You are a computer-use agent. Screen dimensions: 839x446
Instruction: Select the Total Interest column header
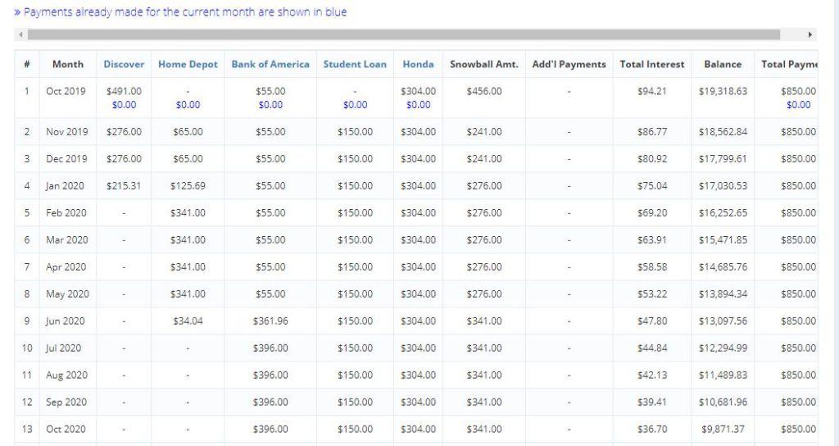(x=651, y=64)
